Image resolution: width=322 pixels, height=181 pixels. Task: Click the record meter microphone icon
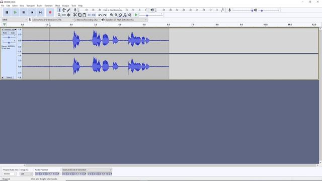click(x=75, y=10)
